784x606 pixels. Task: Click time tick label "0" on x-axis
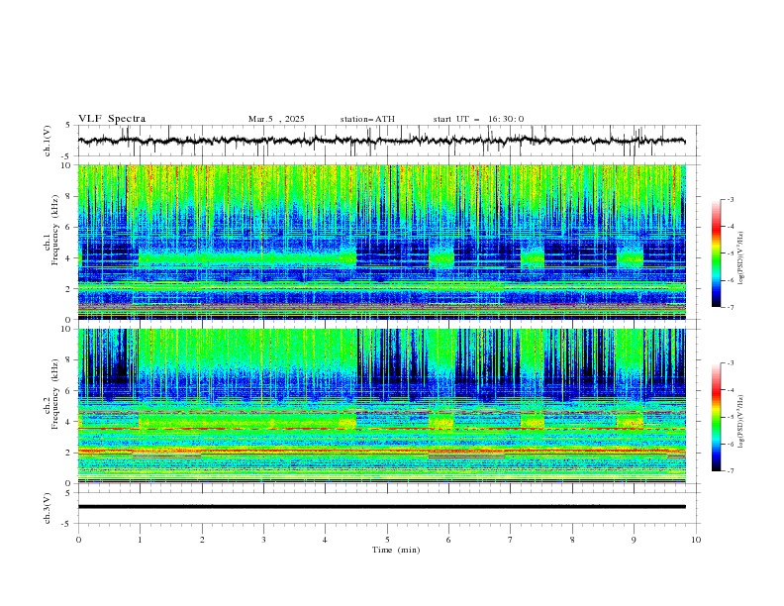coord(78,540)
